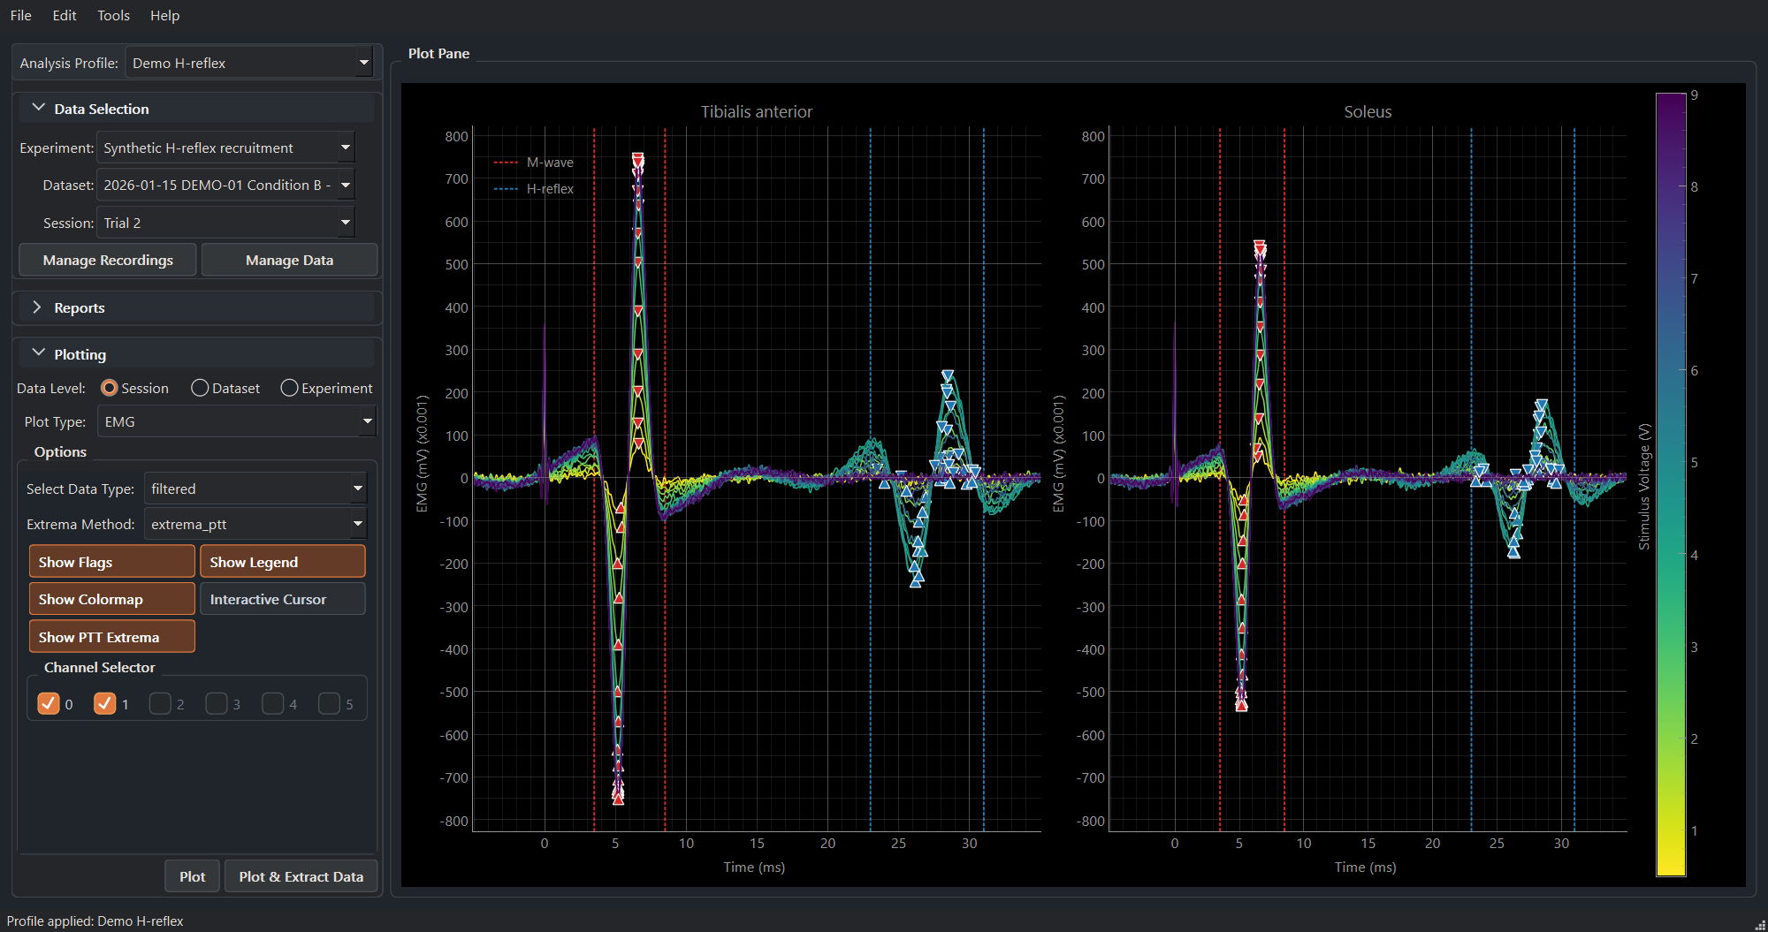Image resolution: width=1768 pixels, height=932 pixels.
Task: Click the window resize grip icon
Action: point(1759,924)
